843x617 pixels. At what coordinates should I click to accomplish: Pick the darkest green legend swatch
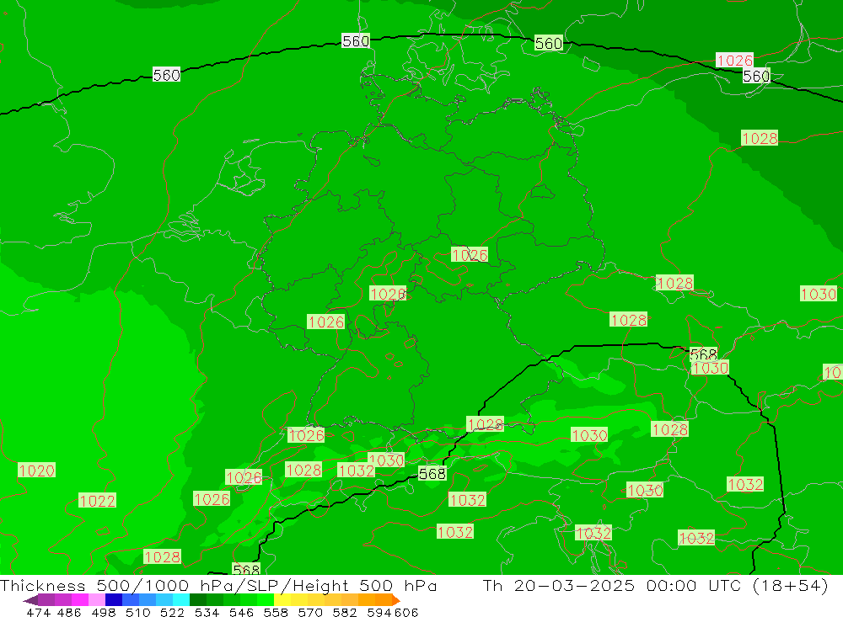tap(198, 600)
